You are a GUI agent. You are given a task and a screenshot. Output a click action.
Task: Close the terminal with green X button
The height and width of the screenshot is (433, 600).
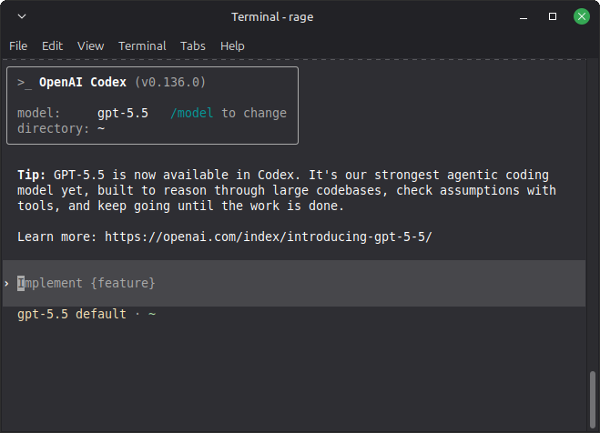coord(581,16)
